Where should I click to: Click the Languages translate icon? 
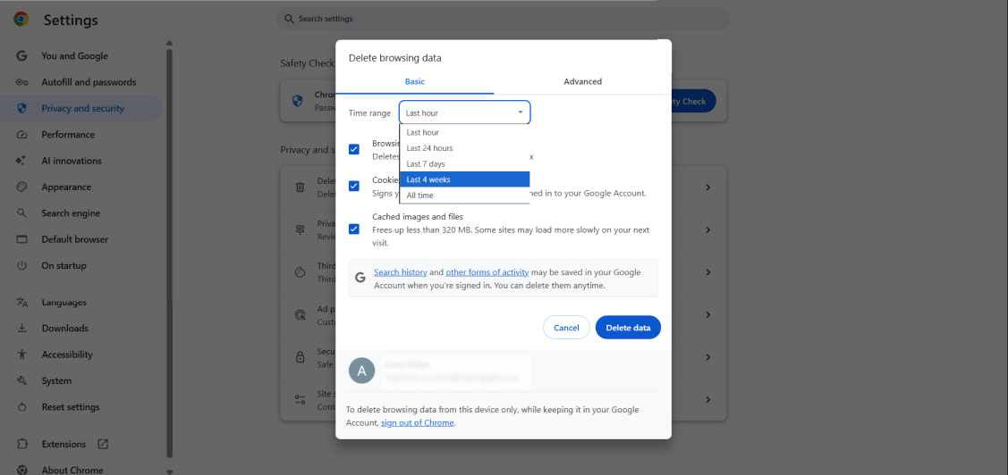[x=21, y=303]
